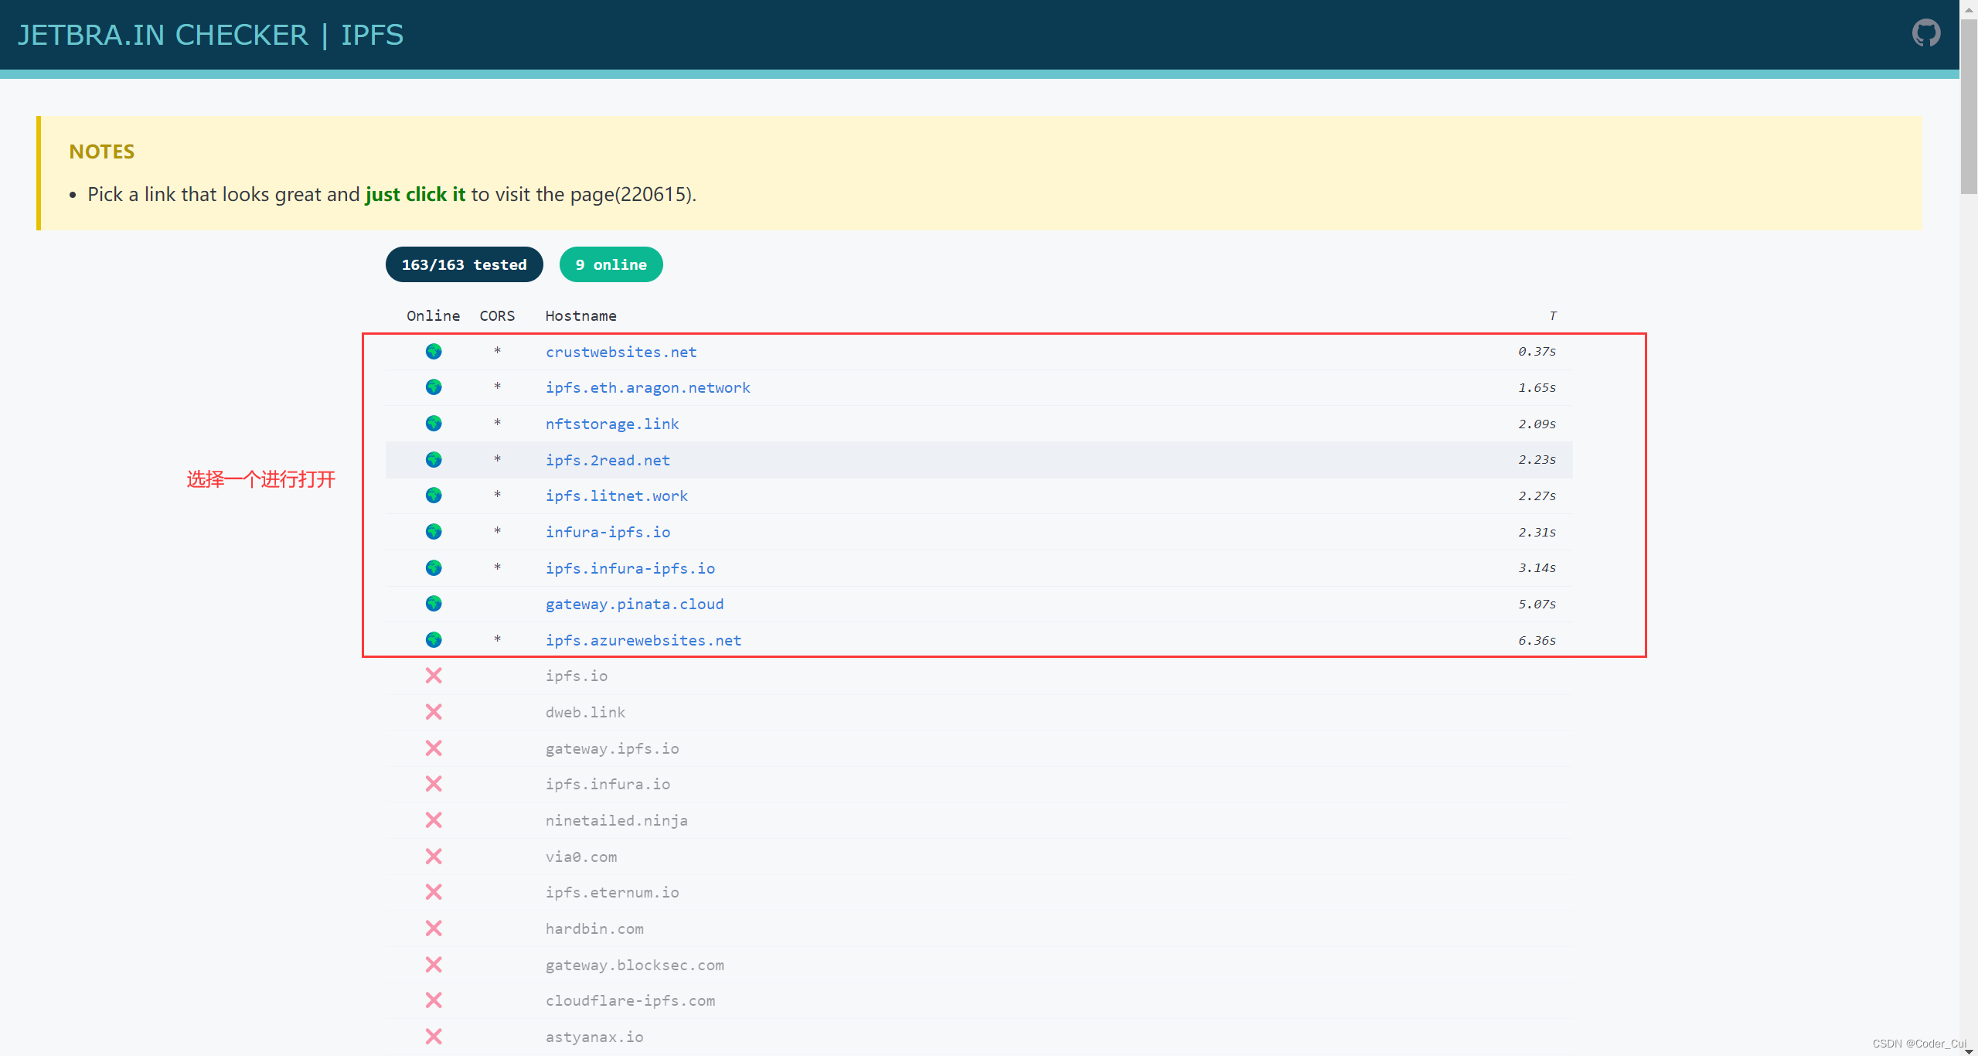Viewport: 1978px width, 1056px height.
Task: Open the GitHub icon in header
Action: click(1925, 33)
